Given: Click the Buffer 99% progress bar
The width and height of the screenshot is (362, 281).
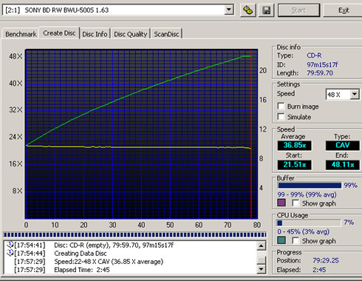Looking at the screenshot, I should 310,186.
